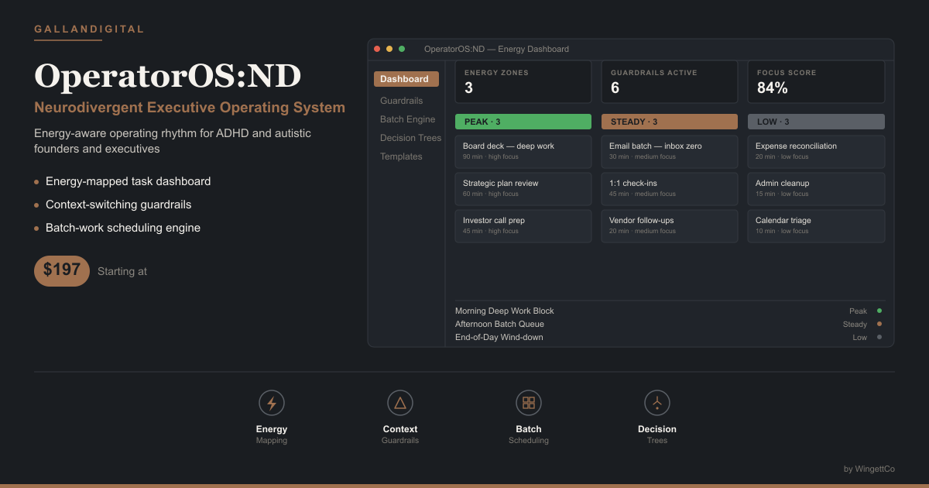Click the gray LOW · 3 column header
This screenshot has width=929, height=488.
(816, 122)
